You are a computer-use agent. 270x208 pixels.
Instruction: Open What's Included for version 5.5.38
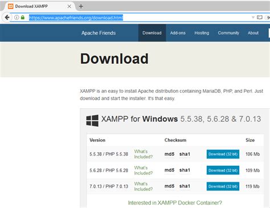tap(144, 154)
